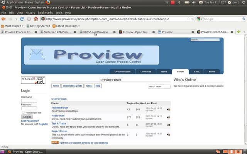247x154 pixels.
Task: Open the History menu
Action: click(x=30, y=13)
